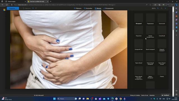Viewport: 179px width, 101px height.
Task: Apply the Черно-белый filter thumbnail
Action: 139,57
